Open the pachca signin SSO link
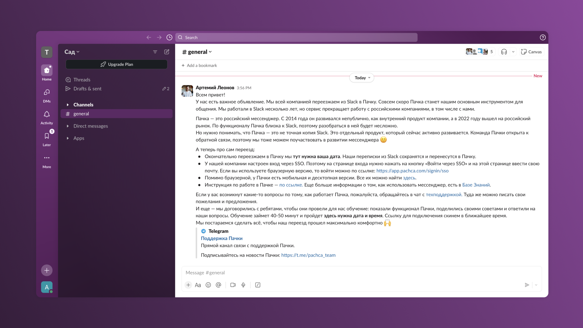The width and height of the screenshot is (583, 328). pyautogui.click(x=412, y=171)
